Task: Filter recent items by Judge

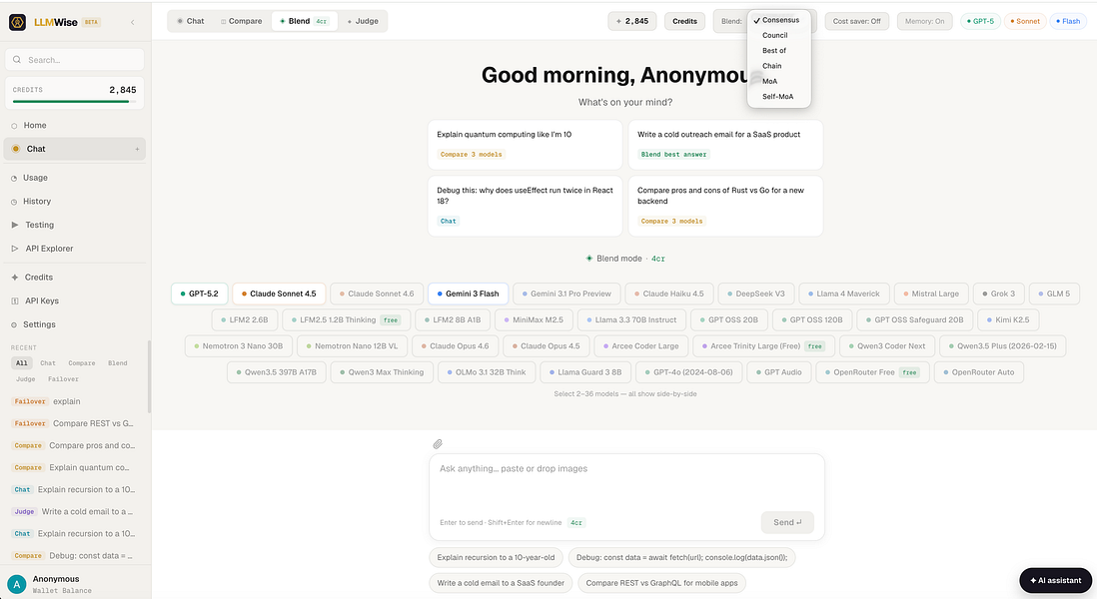Action: (25, 378)
